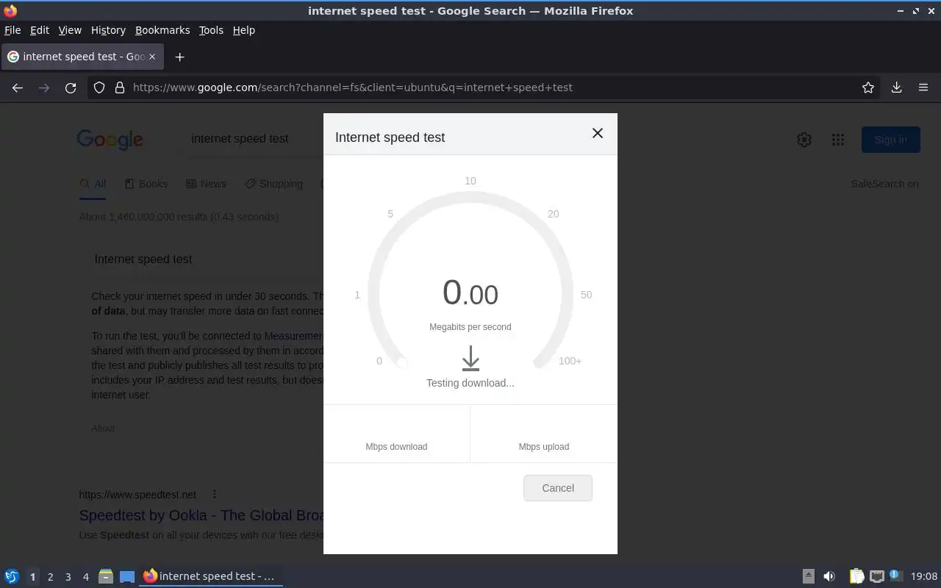Open the Bookmarks menu
The width and height of the screenshot is (941, 588).
coord(162,30)
